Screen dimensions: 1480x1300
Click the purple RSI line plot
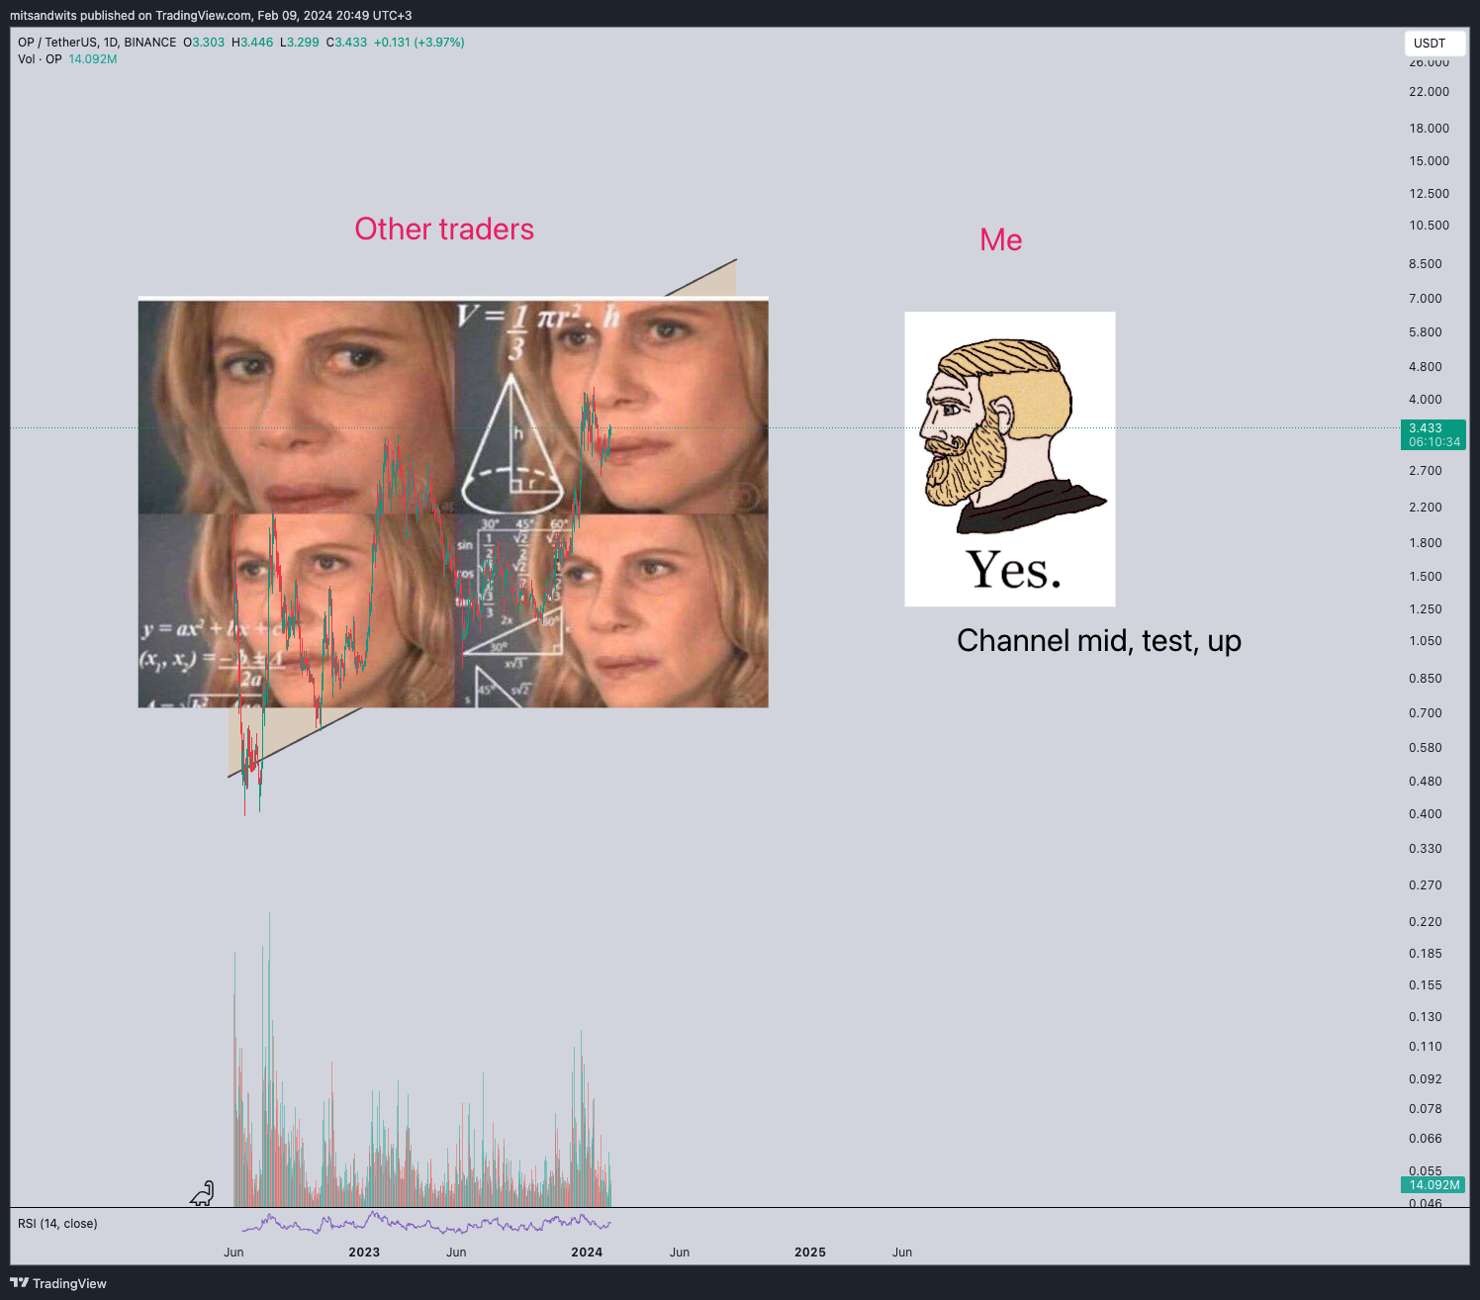pos(426,1224)
